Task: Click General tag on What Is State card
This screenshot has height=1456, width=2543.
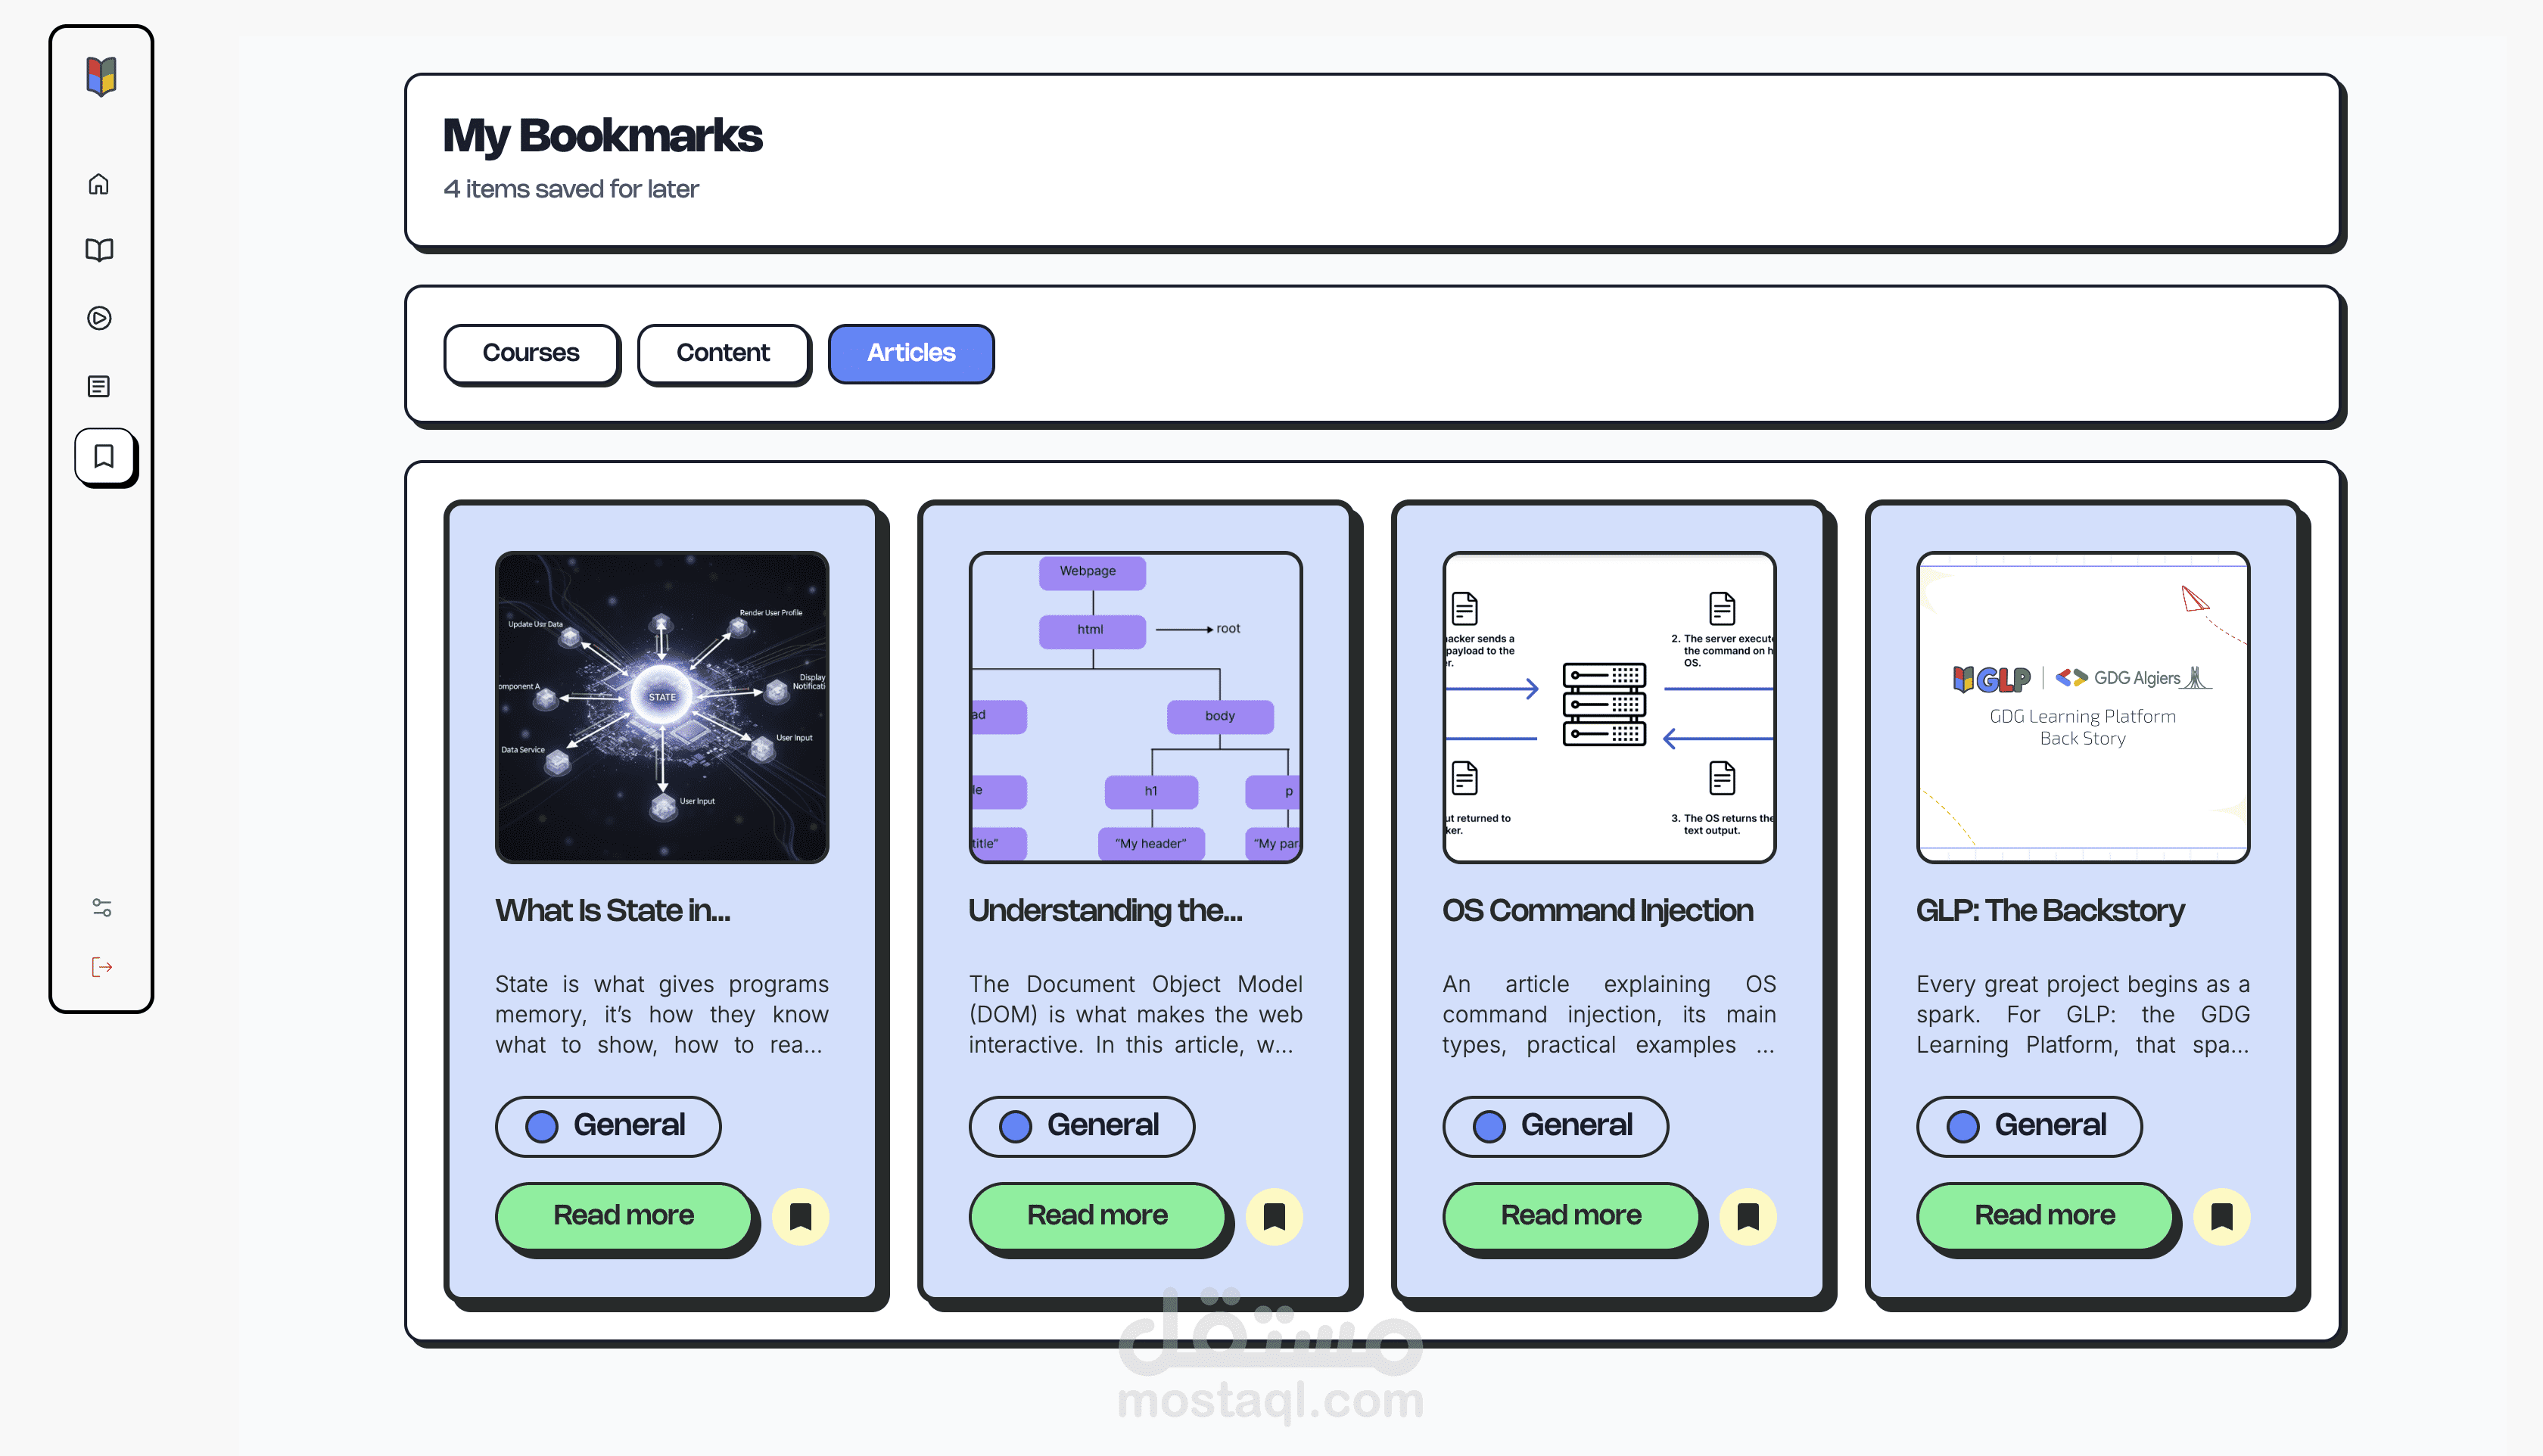Action: pyautogui.click(x=607, y=1125)
